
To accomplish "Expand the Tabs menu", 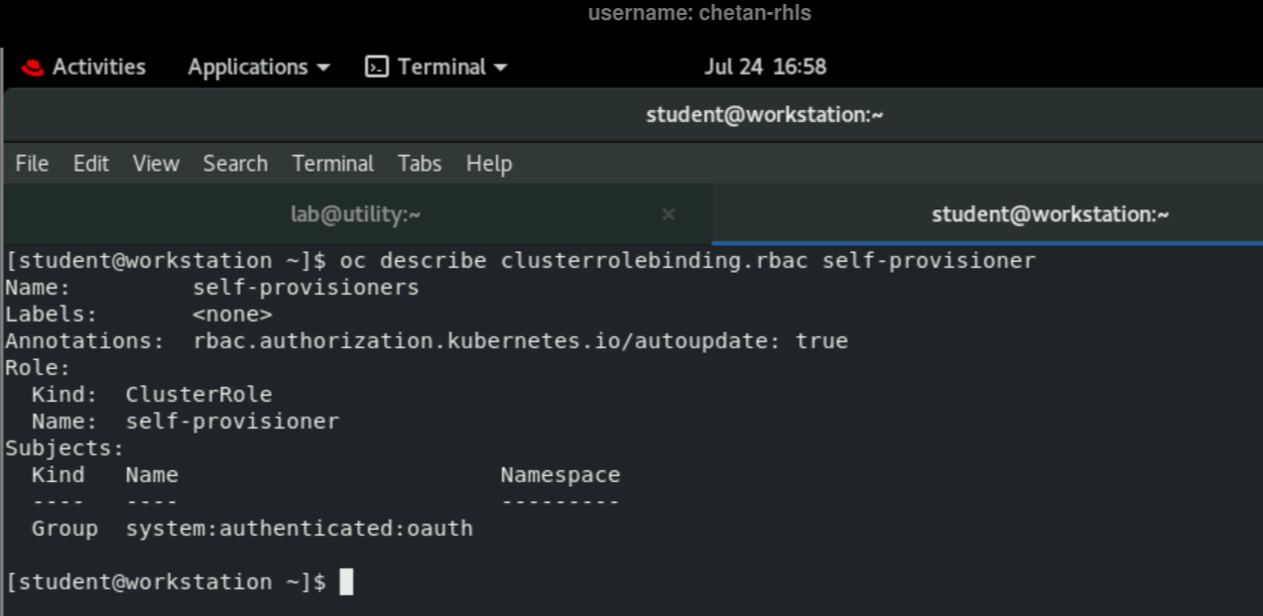I will [419, 164].
